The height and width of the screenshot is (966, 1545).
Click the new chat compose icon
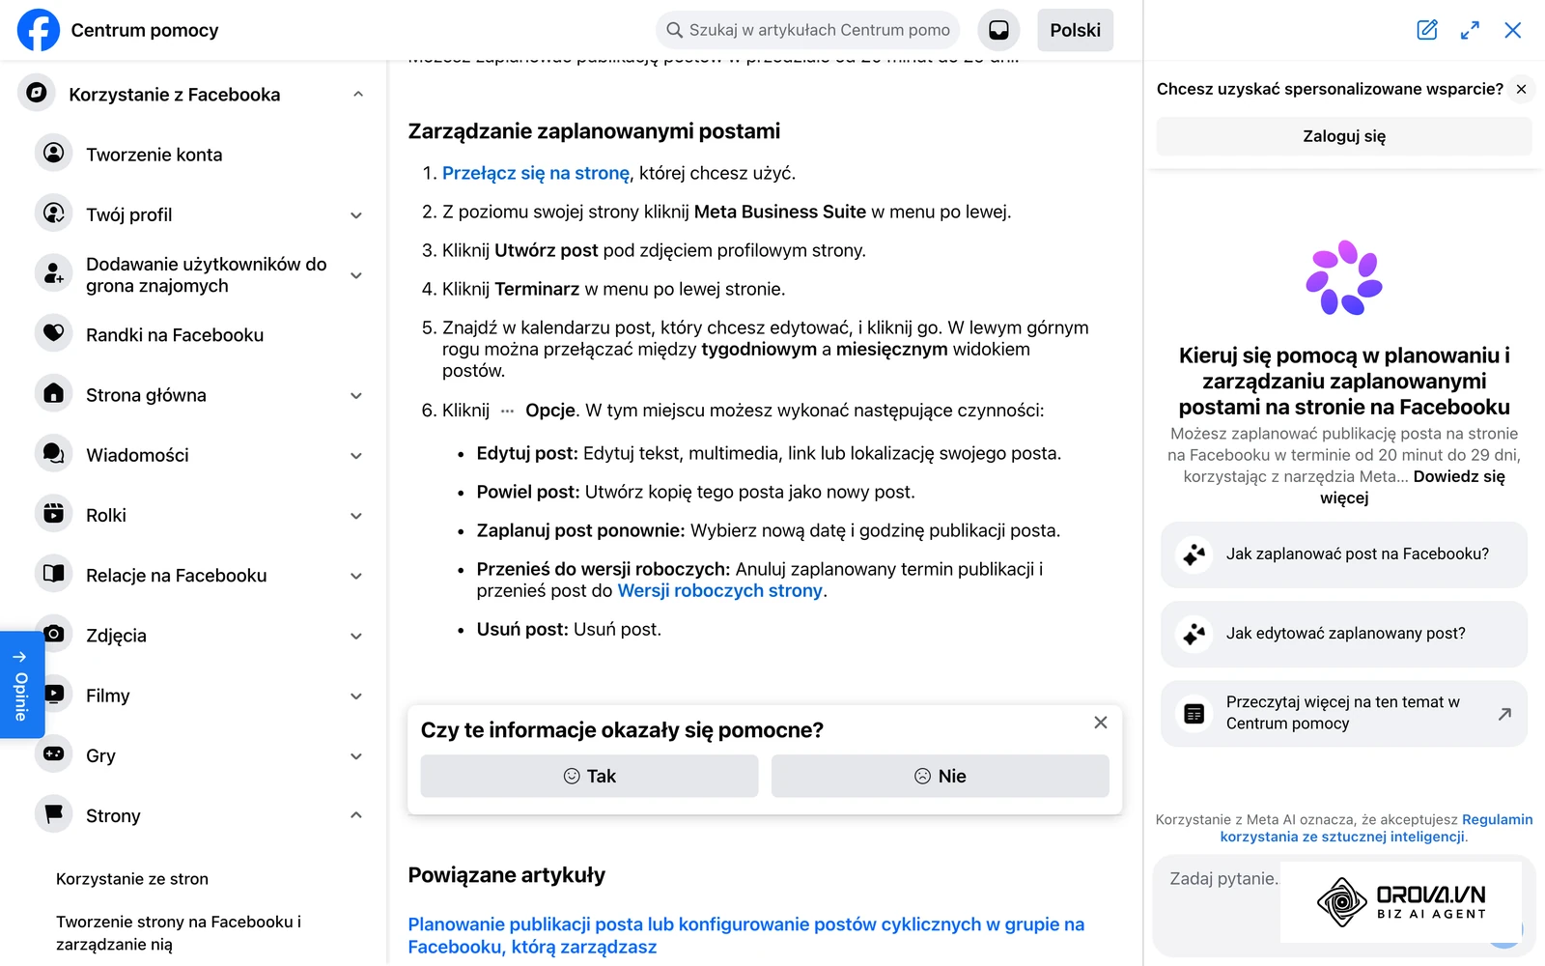pos(1427,30)
